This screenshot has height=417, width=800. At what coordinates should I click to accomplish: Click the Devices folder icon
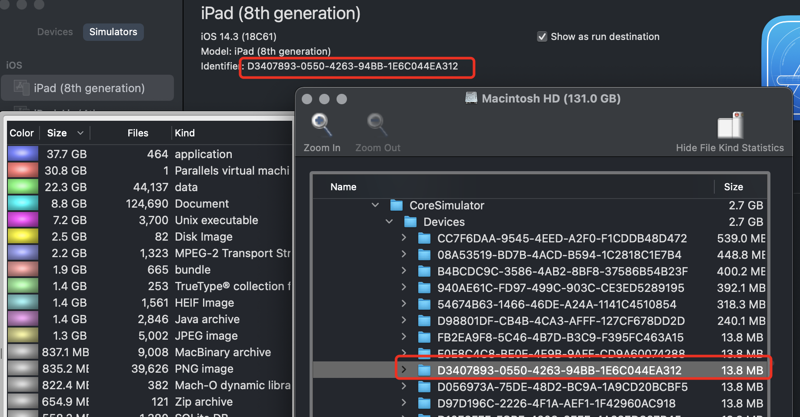click(410, 222)
